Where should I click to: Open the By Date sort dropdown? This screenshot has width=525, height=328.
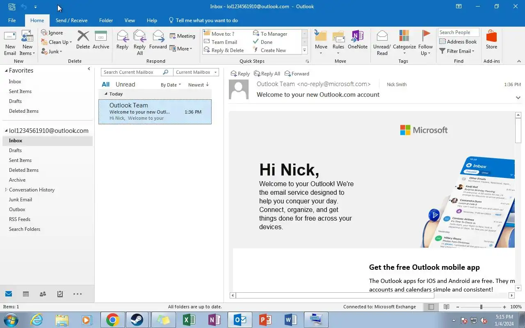coord(171,85)
